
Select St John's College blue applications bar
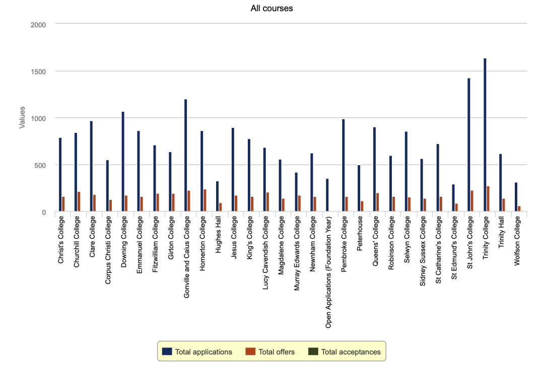(x=469, y=145)
